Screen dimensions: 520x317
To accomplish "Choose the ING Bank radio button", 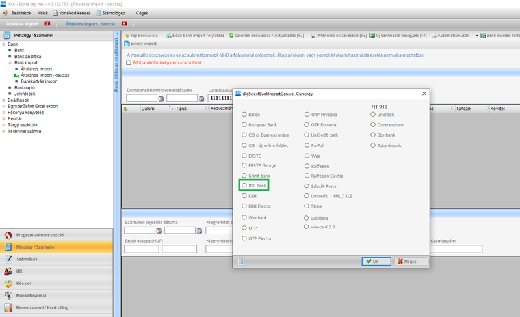I will click(244, 186).
